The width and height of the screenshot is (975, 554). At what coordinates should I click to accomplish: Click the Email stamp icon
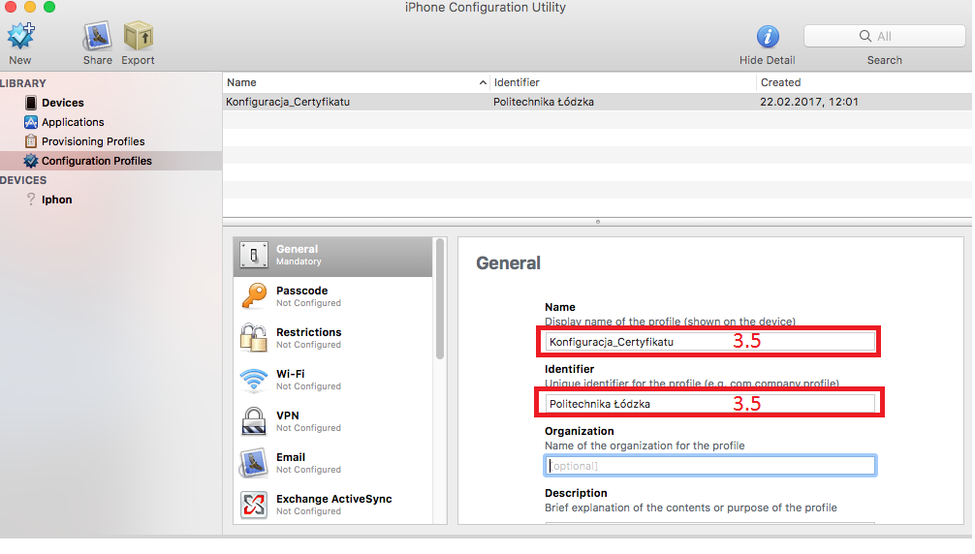[254, 463]
